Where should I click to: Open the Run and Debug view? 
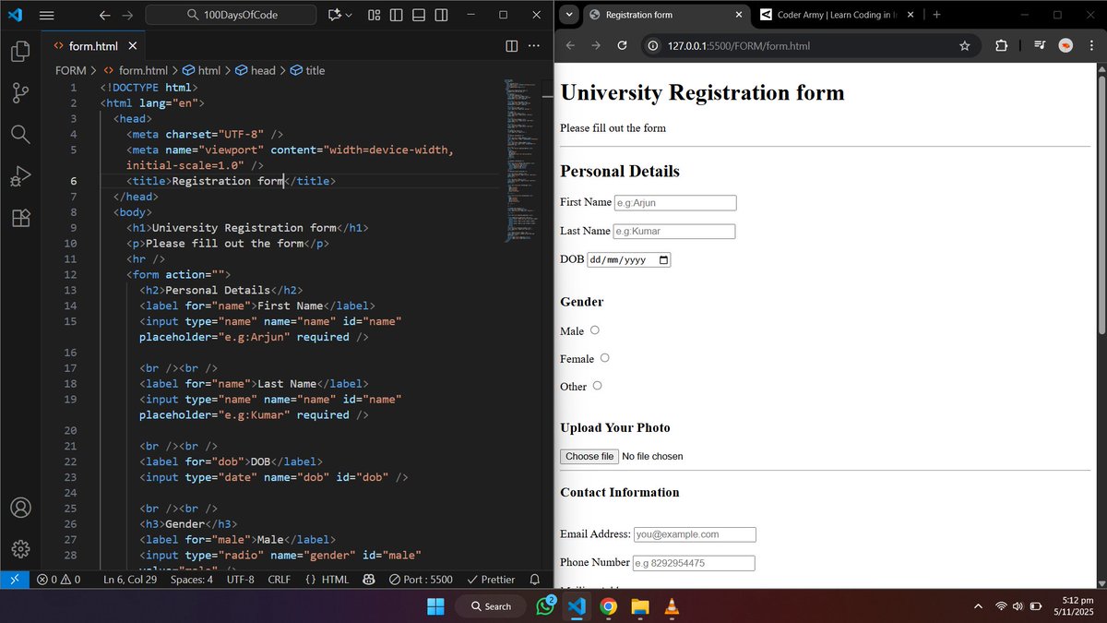(20, 176)
